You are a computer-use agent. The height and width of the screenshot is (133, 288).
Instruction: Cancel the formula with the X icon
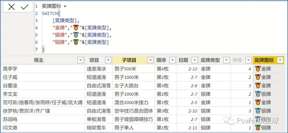12,7
